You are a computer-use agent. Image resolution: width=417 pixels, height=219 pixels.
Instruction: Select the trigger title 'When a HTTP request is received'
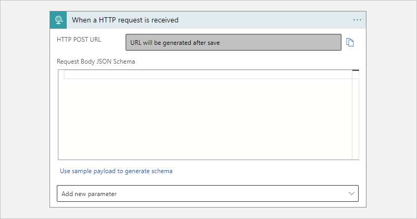pos(125,20)
